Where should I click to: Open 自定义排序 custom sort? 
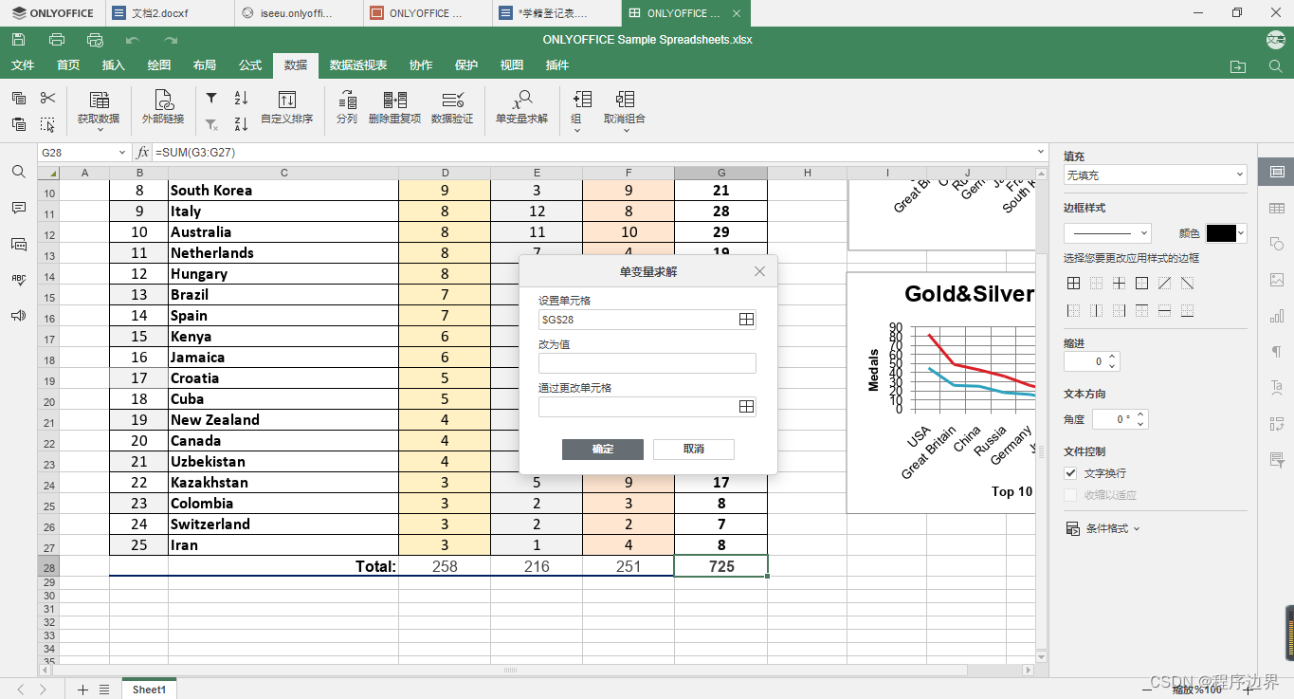(x=287, y=107)
